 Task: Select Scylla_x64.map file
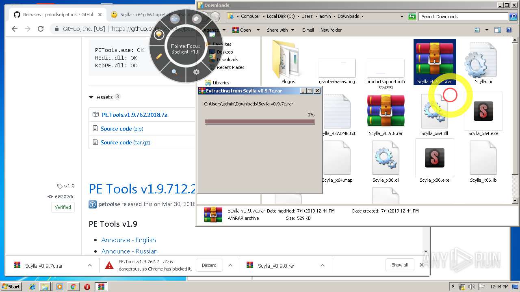(337, 161)
